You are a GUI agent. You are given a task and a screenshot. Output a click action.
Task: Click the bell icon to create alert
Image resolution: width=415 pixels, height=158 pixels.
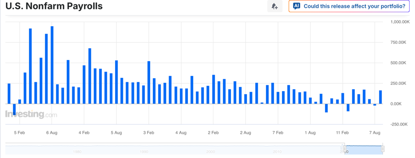click(x=275, y=6)
